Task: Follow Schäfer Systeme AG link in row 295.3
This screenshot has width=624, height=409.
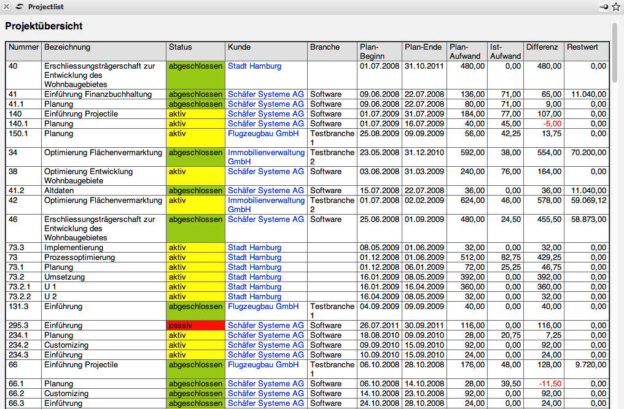Action: click(265, 326)
